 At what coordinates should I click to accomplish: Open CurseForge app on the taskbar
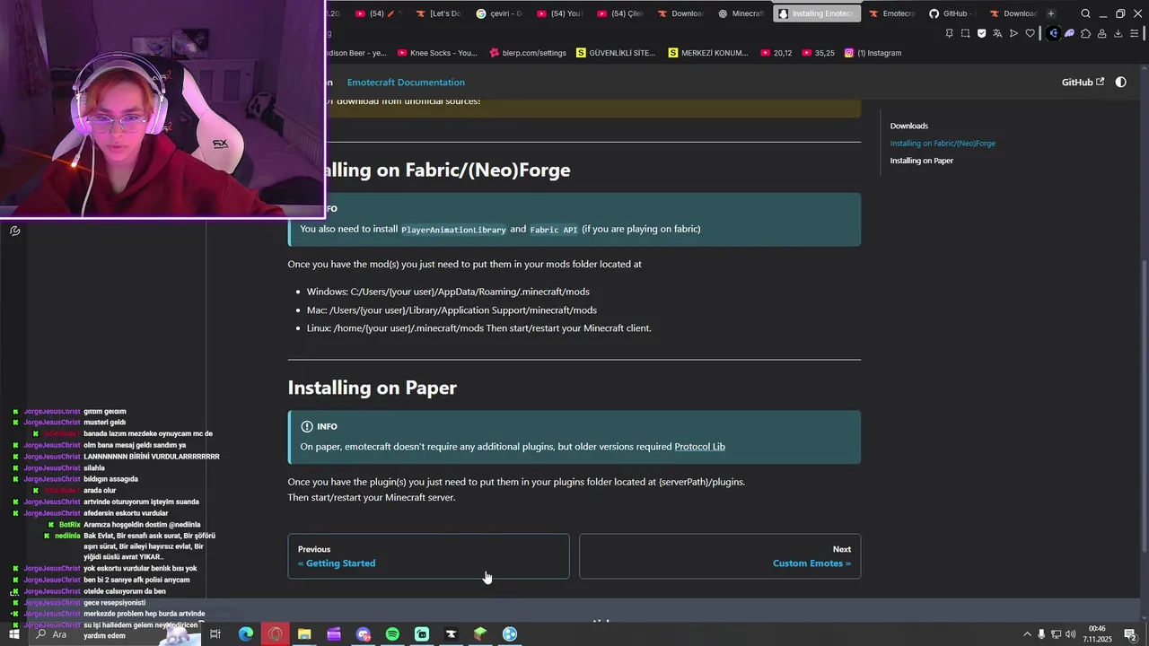click(452, 634)
